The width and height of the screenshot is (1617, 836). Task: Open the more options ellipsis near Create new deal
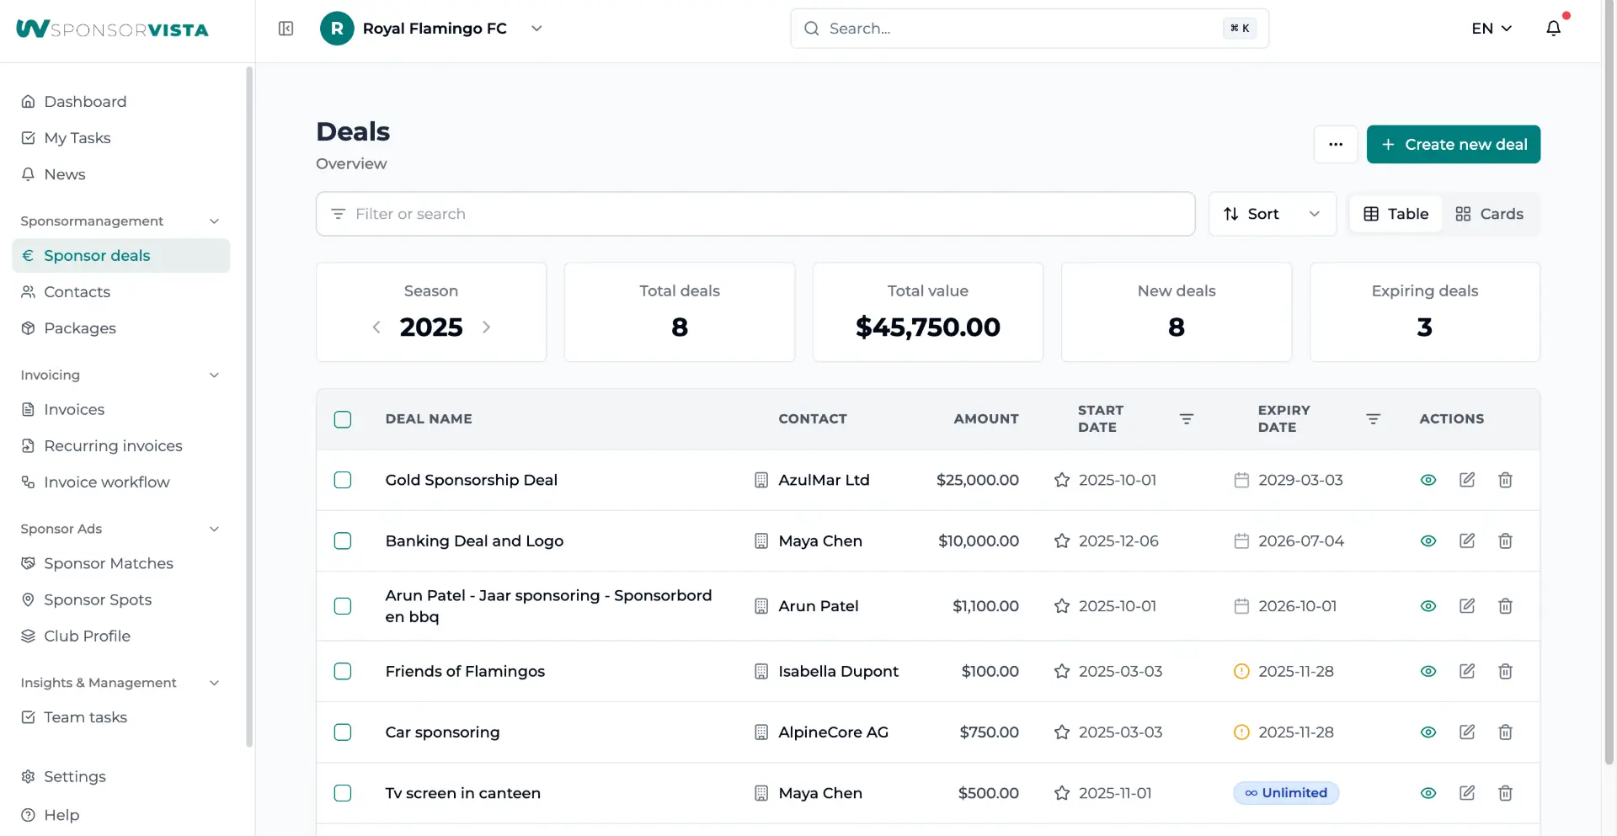[1336, 144]
